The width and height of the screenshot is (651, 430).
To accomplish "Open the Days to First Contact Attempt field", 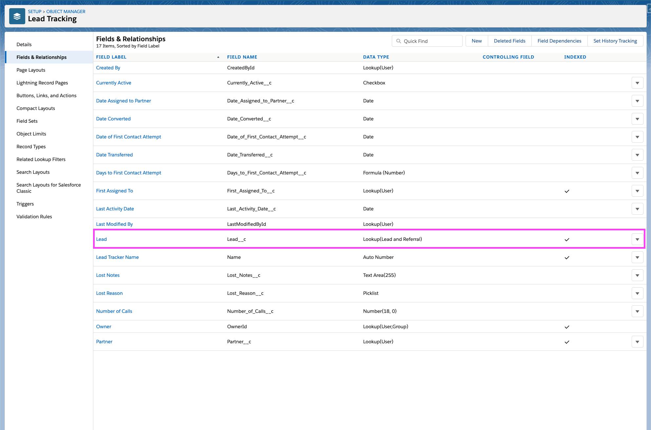I will point(128,173).
